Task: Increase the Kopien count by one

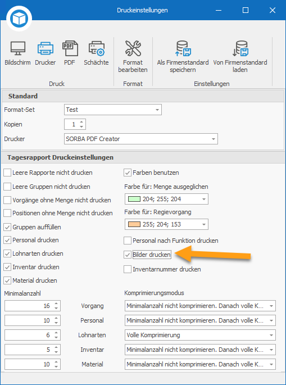Action: pos(81,121)
